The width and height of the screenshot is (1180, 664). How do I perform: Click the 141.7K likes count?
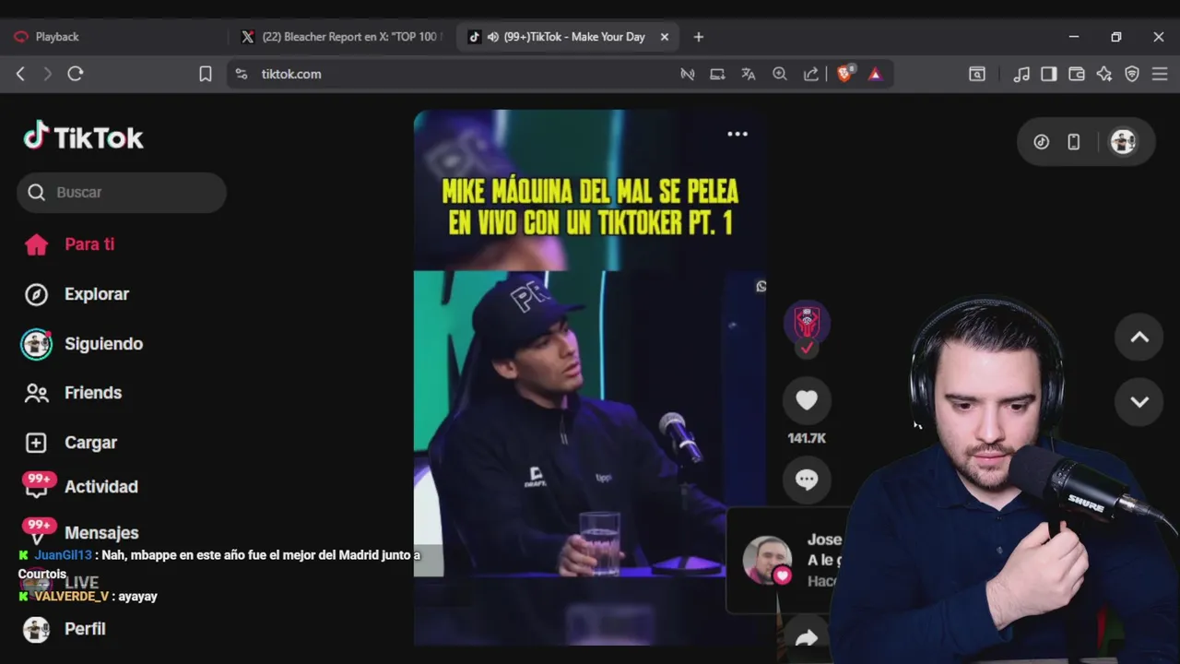click(x=807, y=438)
